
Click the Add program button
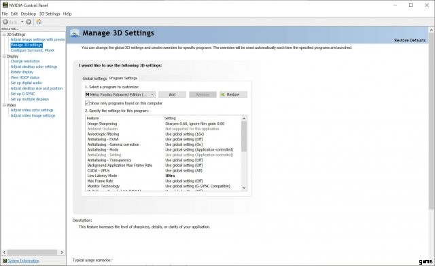[x=172, y=94]
